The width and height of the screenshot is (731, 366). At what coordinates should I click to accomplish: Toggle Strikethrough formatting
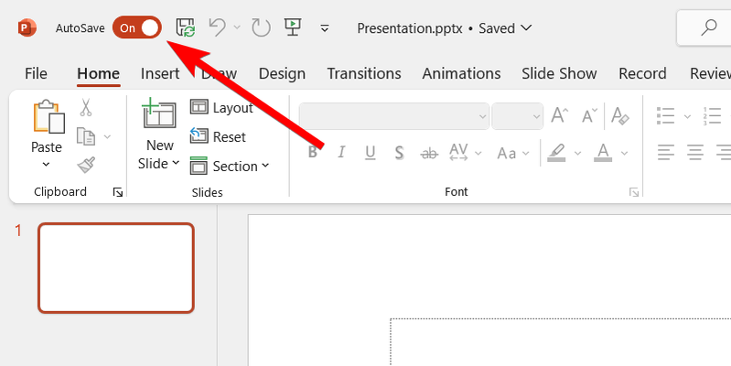[x=429, y=153]
